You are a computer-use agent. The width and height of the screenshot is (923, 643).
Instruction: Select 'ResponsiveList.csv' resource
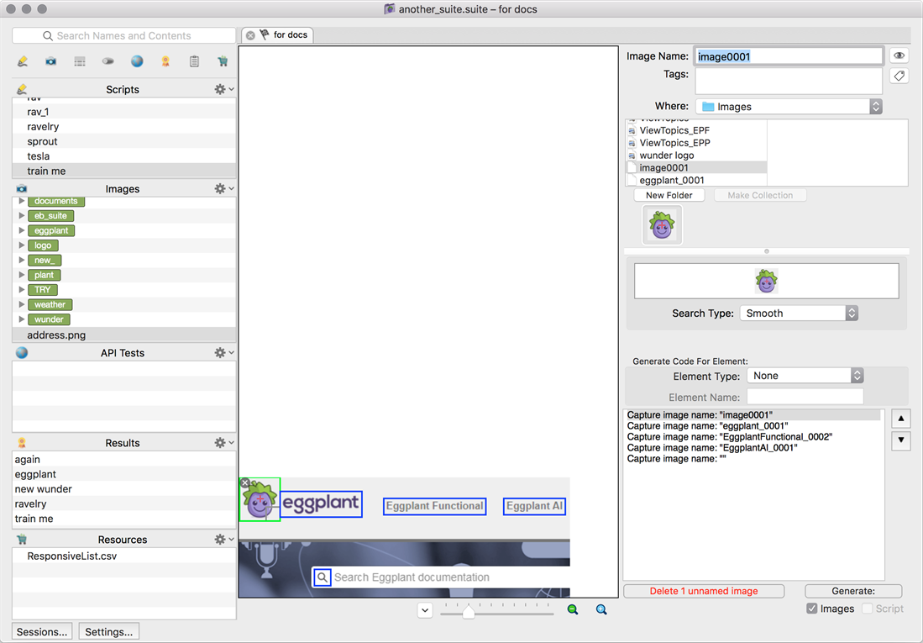tap(123, 556)
